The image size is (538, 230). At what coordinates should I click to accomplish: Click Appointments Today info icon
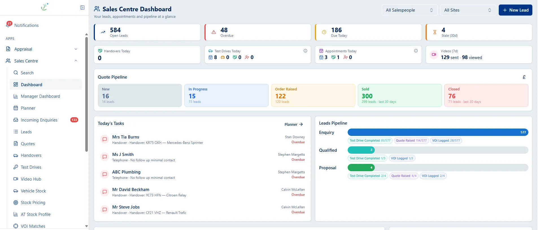pyautogui.click(x=416, y=51)
